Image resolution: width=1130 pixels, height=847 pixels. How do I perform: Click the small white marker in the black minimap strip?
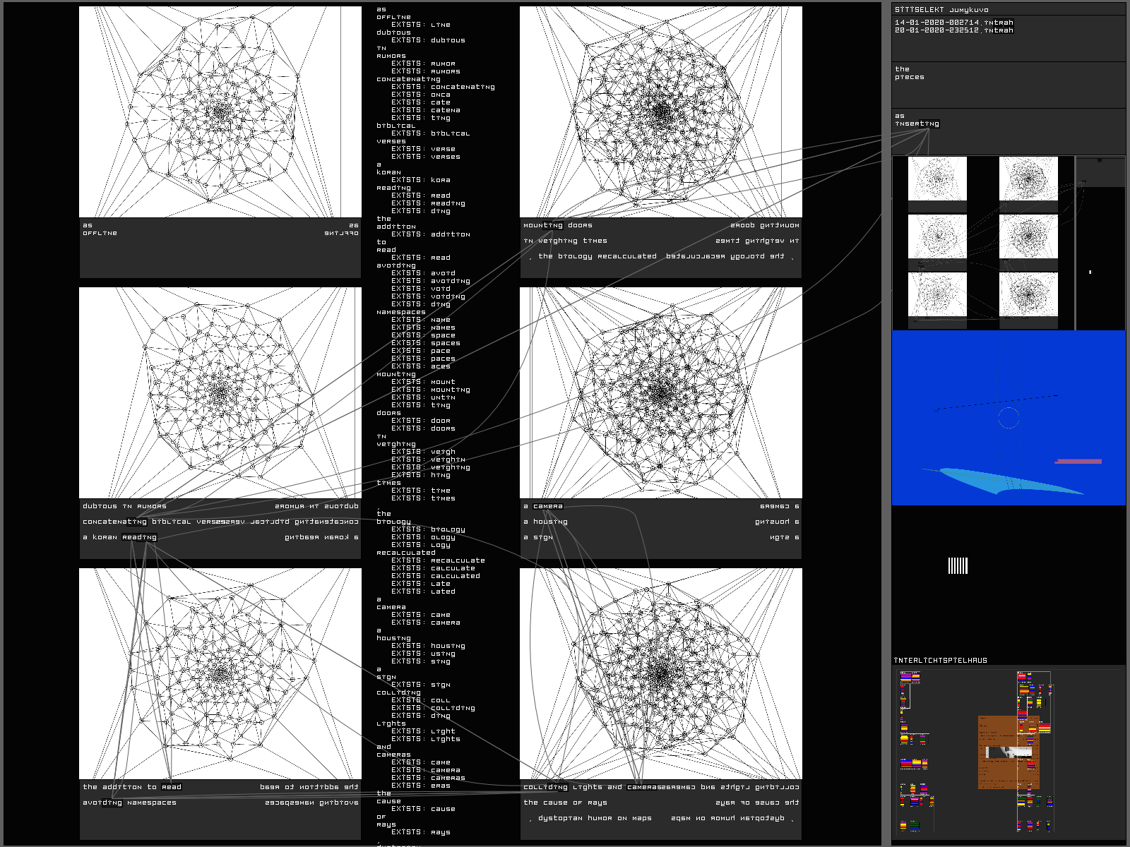pyautogui.click(x=1090, y=272)
